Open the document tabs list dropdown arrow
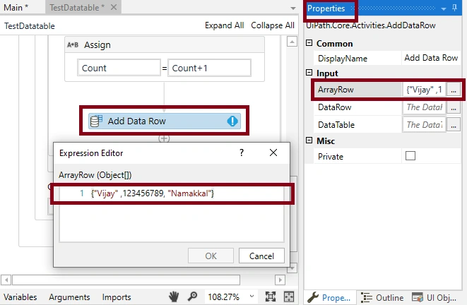Screen dimensions: 467x305 pos(293,8)
